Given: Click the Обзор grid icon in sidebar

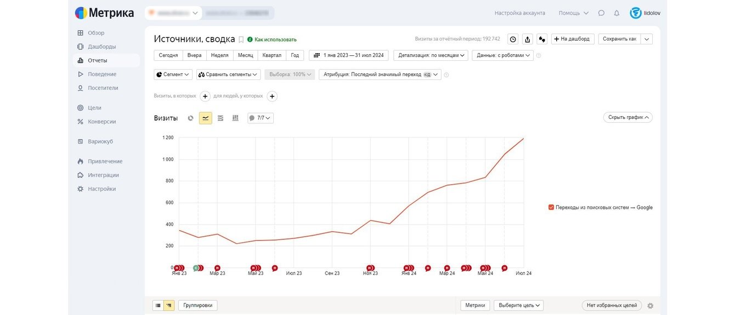Looking at the screenshot, I should (x=80, y=33).
